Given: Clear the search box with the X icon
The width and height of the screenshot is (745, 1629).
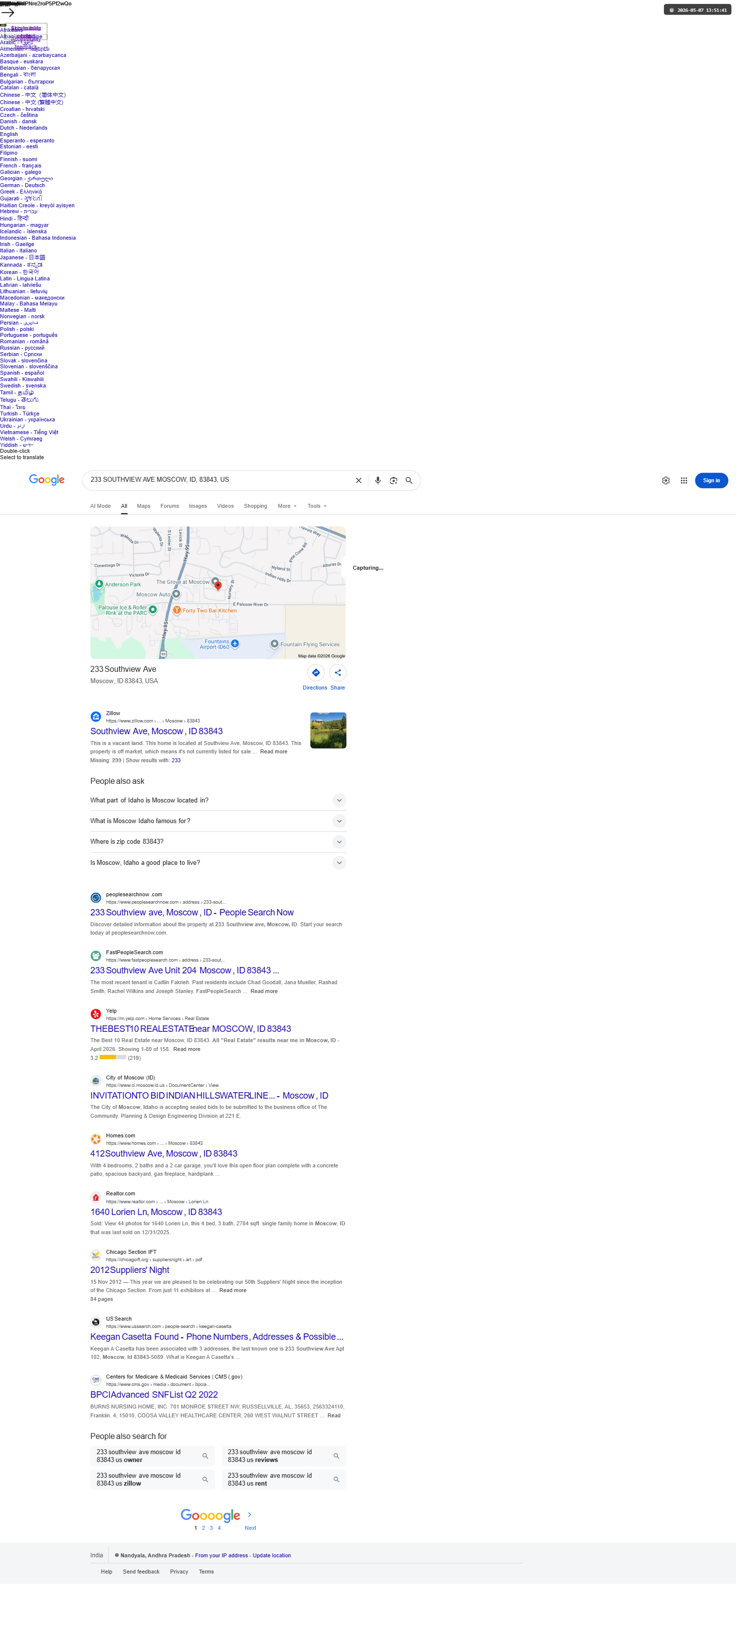Looking at the screenshot, I should click(x=359, y=481).
